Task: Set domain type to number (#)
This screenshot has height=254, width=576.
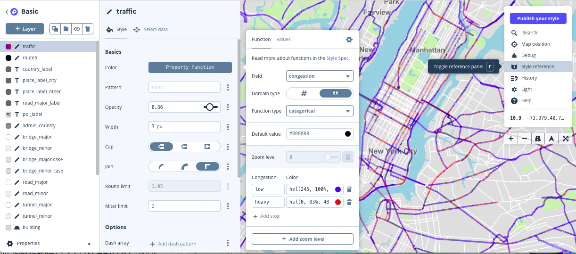Action: coord(304,93)
